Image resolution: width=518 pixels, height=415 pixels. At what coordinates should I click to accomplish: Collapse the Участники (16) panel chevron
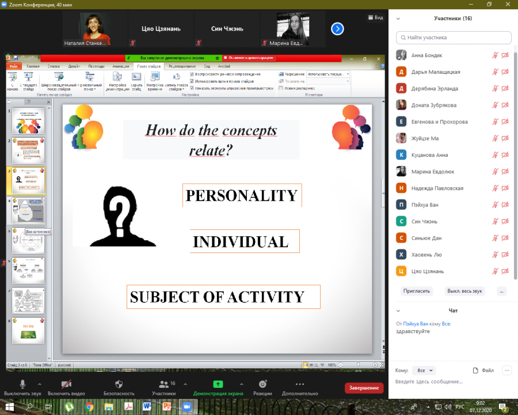point(398,18)
